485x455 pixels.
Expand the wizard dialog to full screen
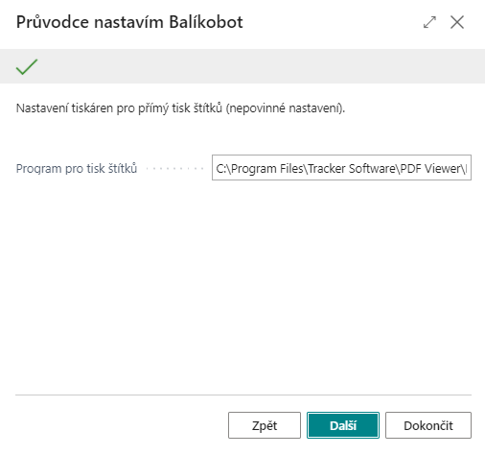(x=429, y=22)
